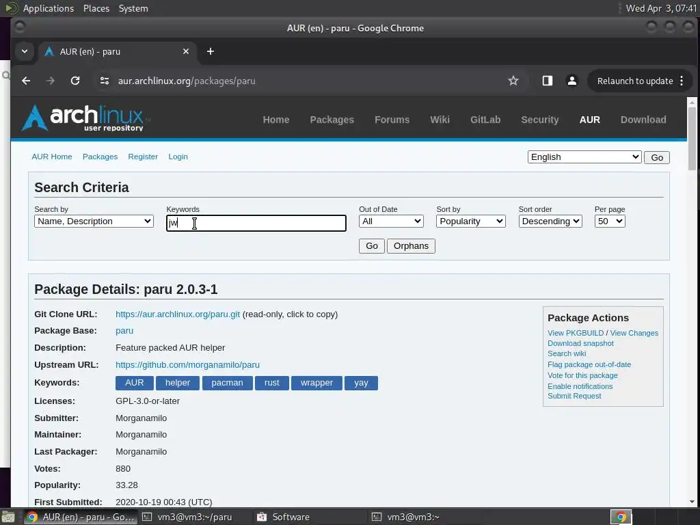Viewport: 700px width, 525px height.
Task: Click the clock in the top panel
Action: (661, 8)
